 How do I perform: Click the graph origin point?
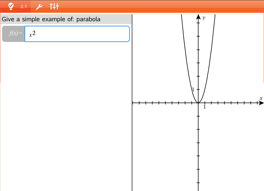coord(198,103)
